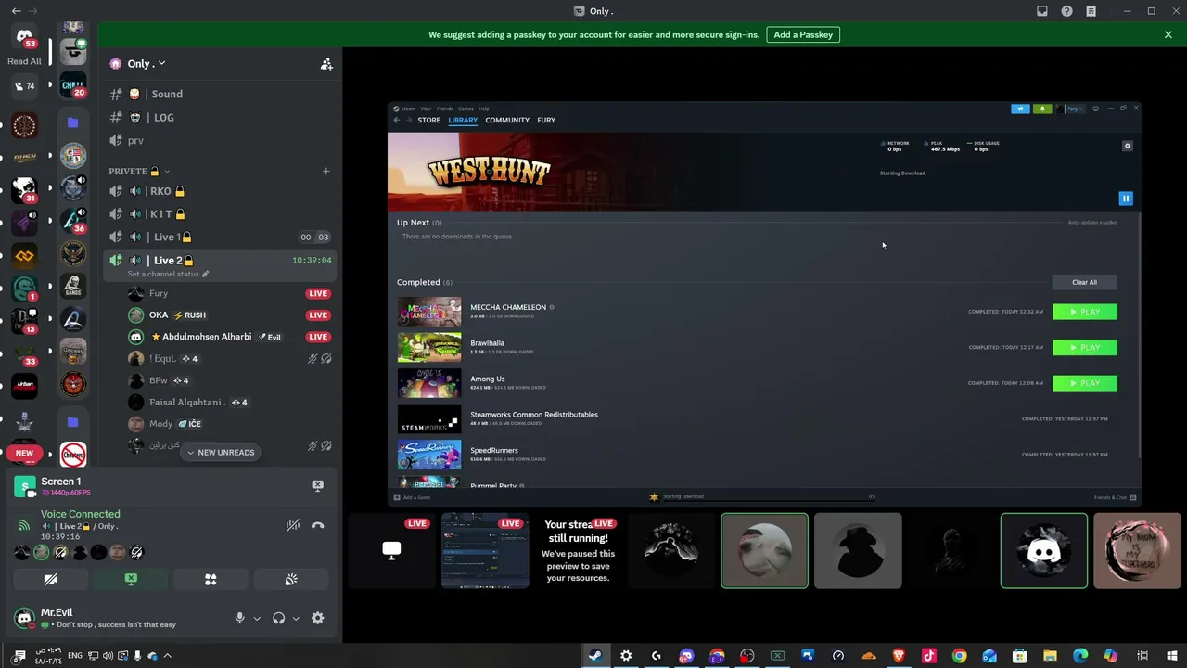Open Google Chrome from the taskbar

pos(959,656)
